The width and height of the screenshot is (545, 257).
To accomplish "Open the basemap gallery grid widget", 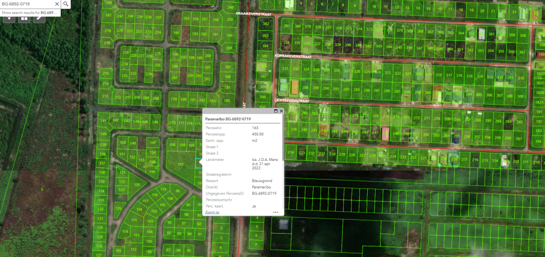I will [24, 18].
